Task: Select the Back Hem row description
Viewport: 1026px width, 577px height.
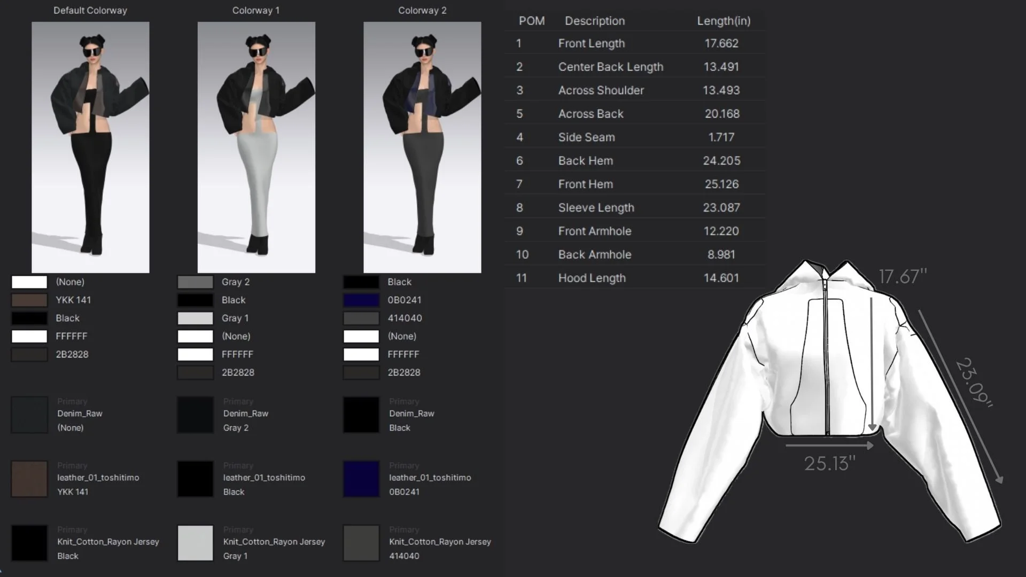Action: pyautogui.click(x=586, y=161)
